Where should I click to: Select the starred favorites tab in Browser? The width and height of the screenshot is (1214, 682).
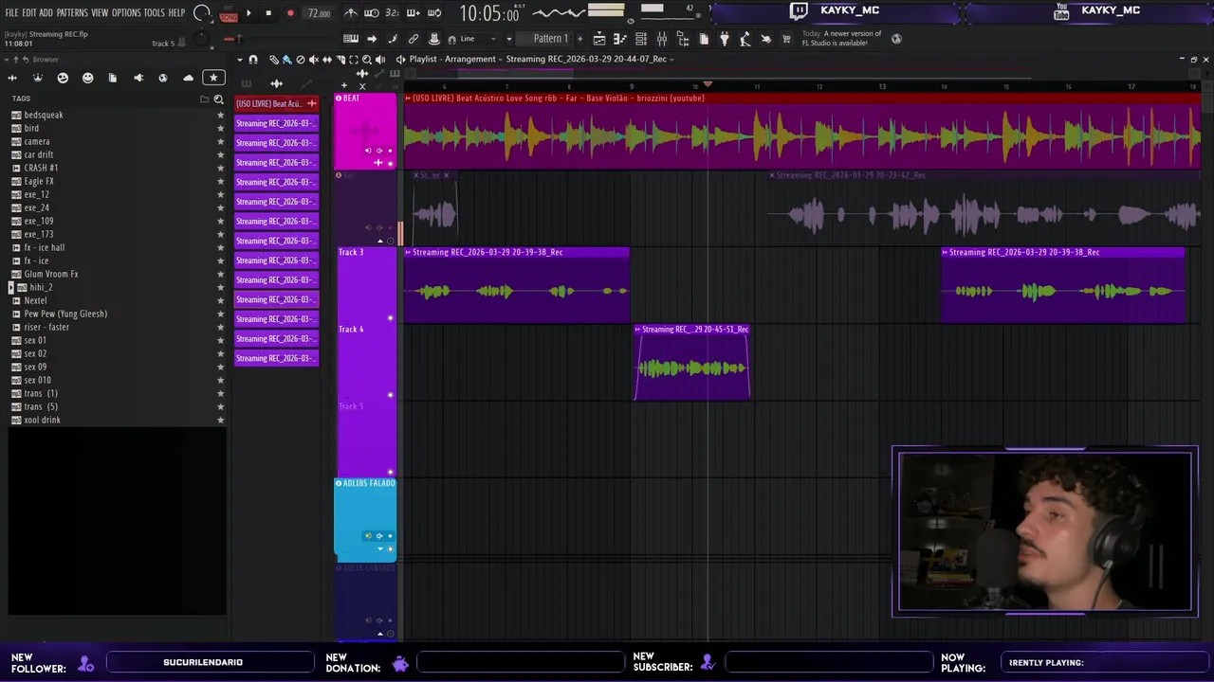coord(213,78)
